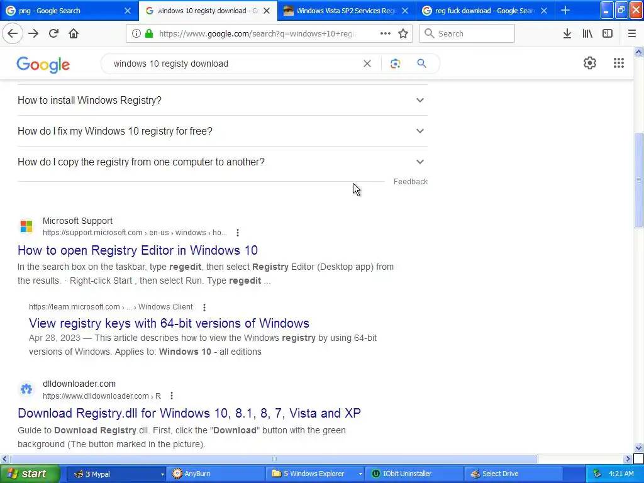
Task: Click the horizontal scrollbar left arrow
Action: (4, 458)
